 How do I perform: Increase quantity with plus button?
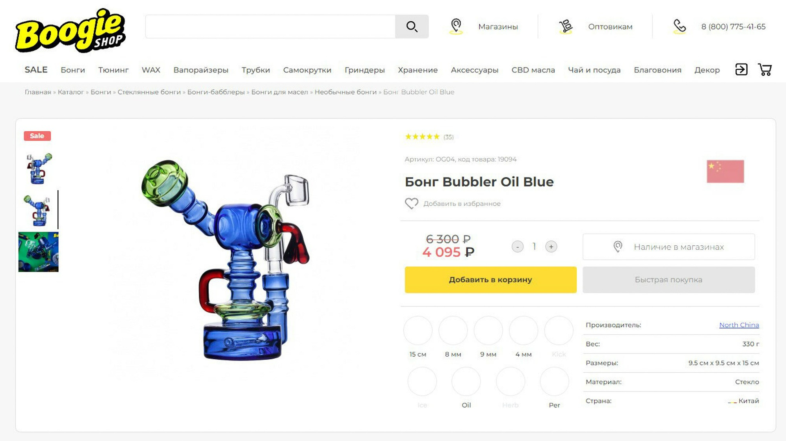coord(551,247)
